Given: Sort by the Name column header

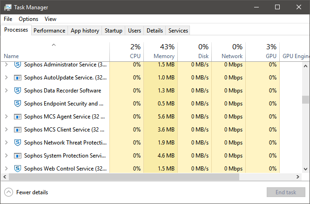Looking at the screenshot, I should pos(55,52).
